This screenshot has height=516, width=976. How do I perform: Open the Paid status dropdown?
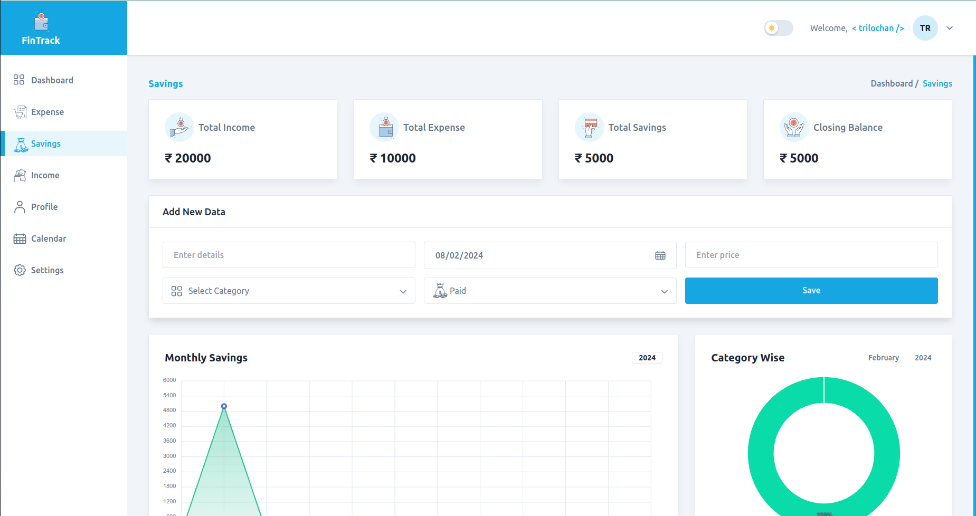(x=550, y=291)
